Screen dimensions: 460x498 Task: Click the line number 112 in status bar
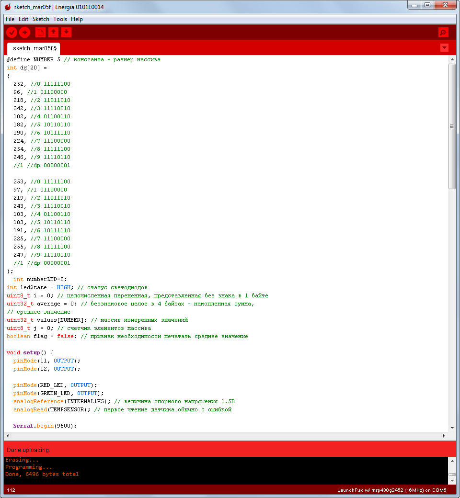[11, 490]
